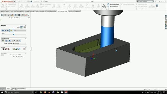
Task: Pause the toolpath simulation
Action: click(x=11, y=31)
